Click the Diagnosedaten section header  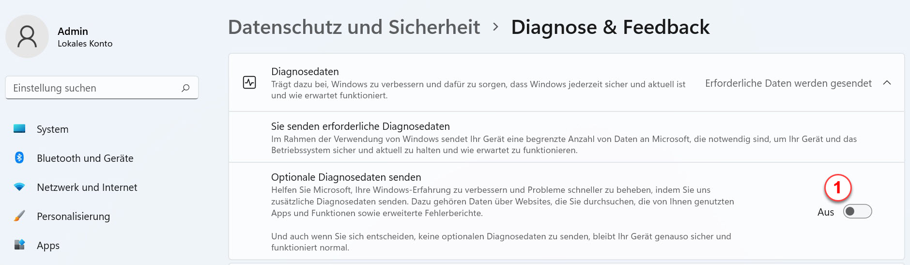pyautogui.click(x=566, y=83)
